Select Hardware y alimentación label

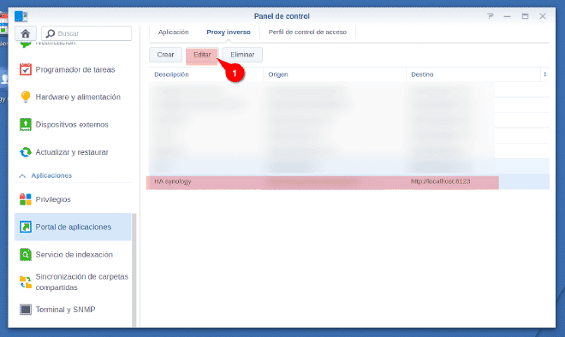click(x=78, y=97)
